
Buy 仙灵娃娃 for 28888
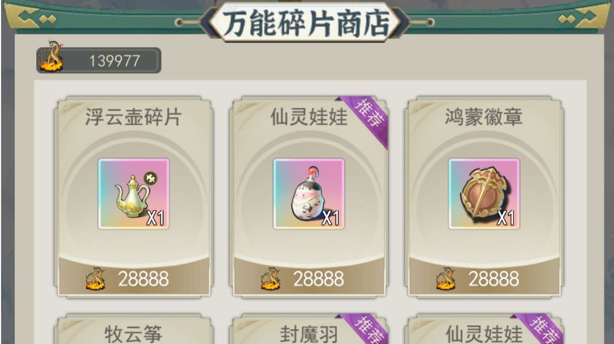click(309, 279)
